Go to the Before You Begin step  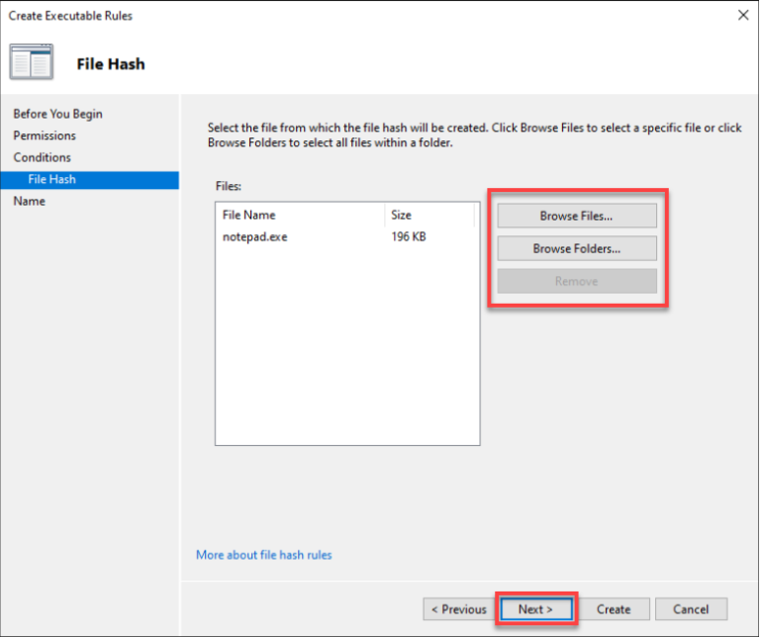pyautogui.click(x=57, y=114)
